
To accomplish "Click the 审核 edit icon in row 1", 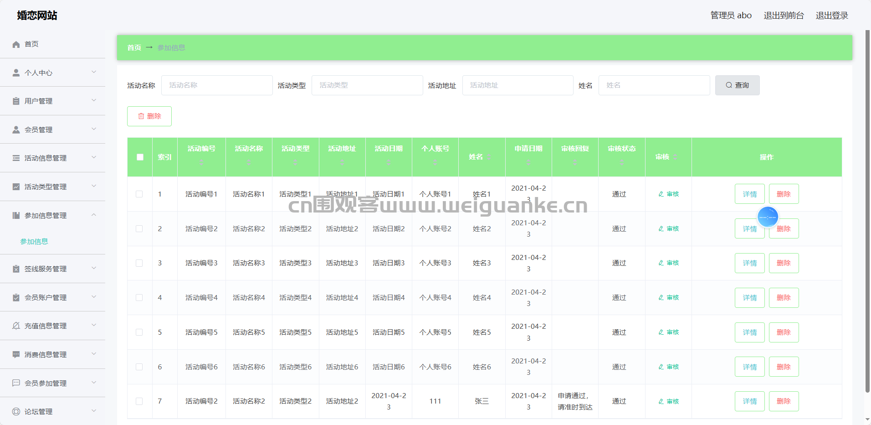I will click(x=661, y=194).
